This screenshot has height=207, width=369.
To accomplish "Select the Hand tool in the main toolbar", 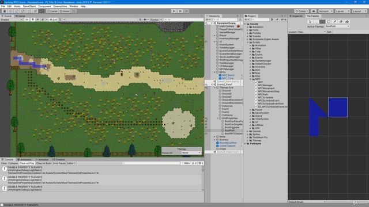I will [5, 11].
